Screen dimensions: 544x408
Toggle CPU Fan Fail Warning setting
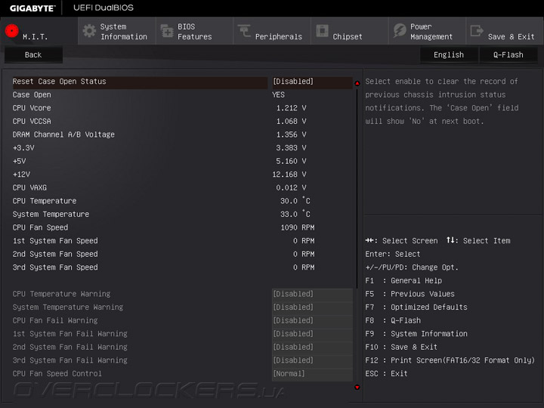tap(311, 320)
